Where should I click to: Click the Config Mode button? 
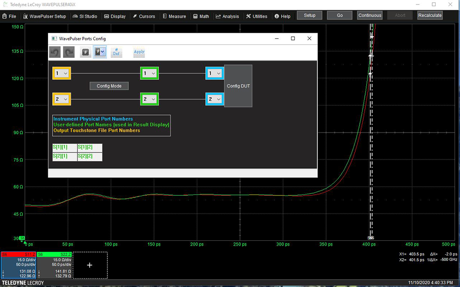[x=109, y=86]
